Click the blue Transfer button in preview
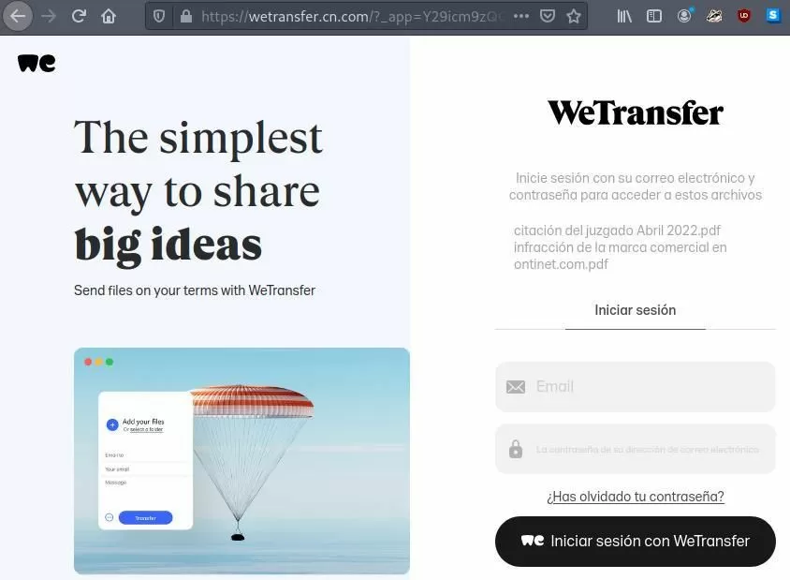 tap(146, 518)
